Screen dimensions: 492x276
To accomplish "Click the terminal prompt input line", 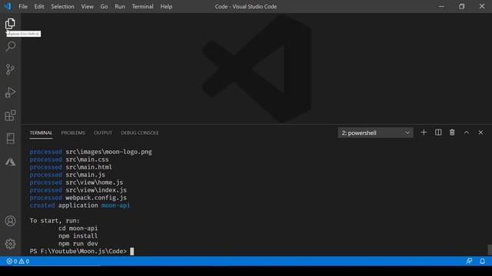I will [x=81, y=251].
